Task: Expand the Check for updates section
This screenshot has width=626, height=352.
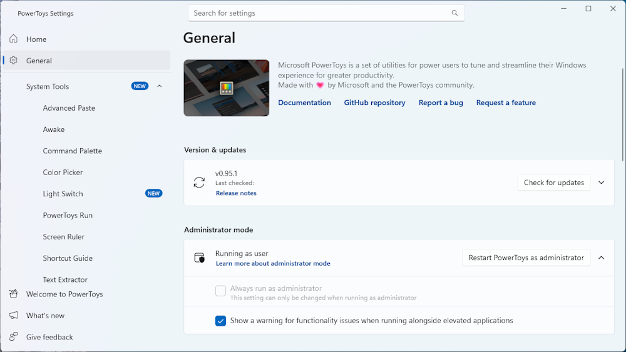Action: click(601, 183)
